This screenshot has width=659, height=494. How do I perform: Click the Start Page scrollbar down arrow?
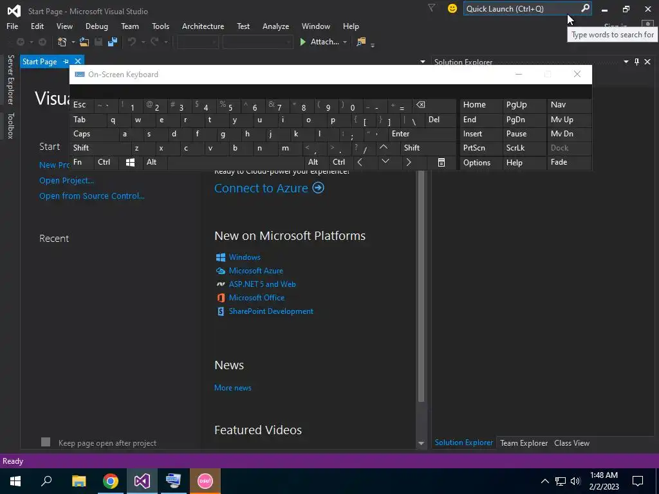421,443
